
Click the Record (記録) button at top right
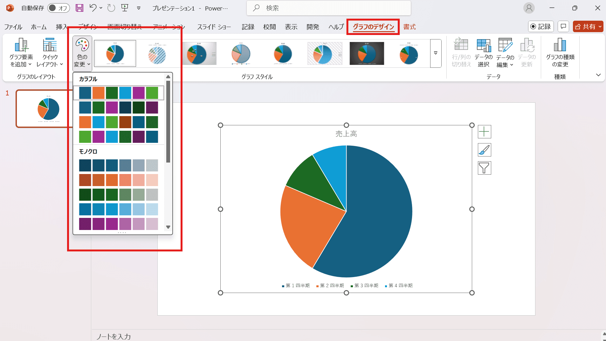click(x=541, y=27)
